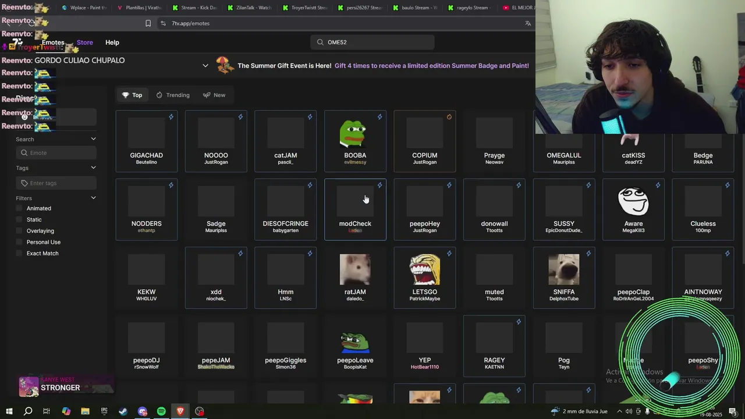Click the top search field containing OME52

[372, 42]
